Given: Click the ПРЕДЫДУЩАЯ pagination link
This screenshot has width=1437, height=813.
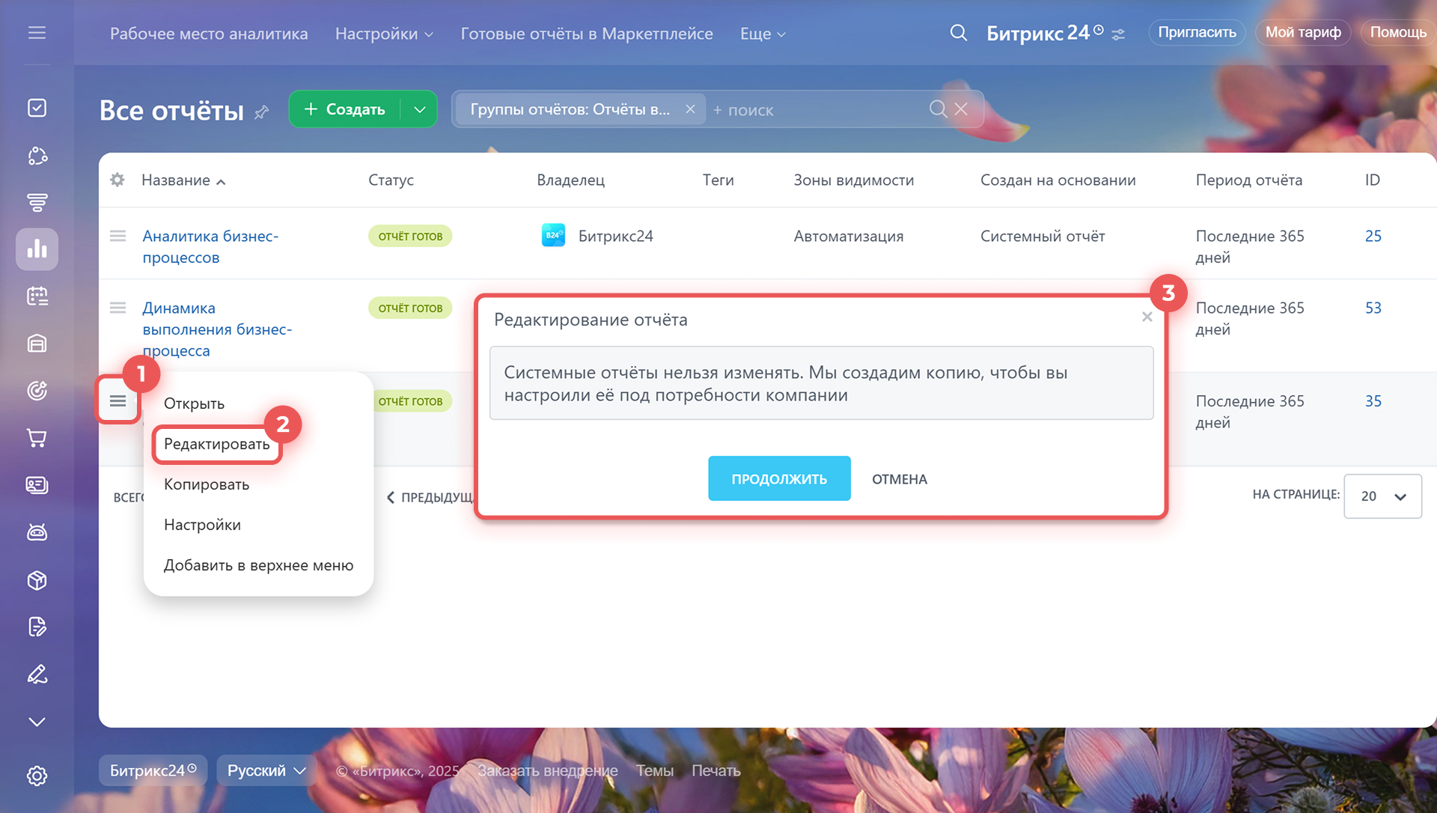Looking at the screenshot, I should click(431, 497).
